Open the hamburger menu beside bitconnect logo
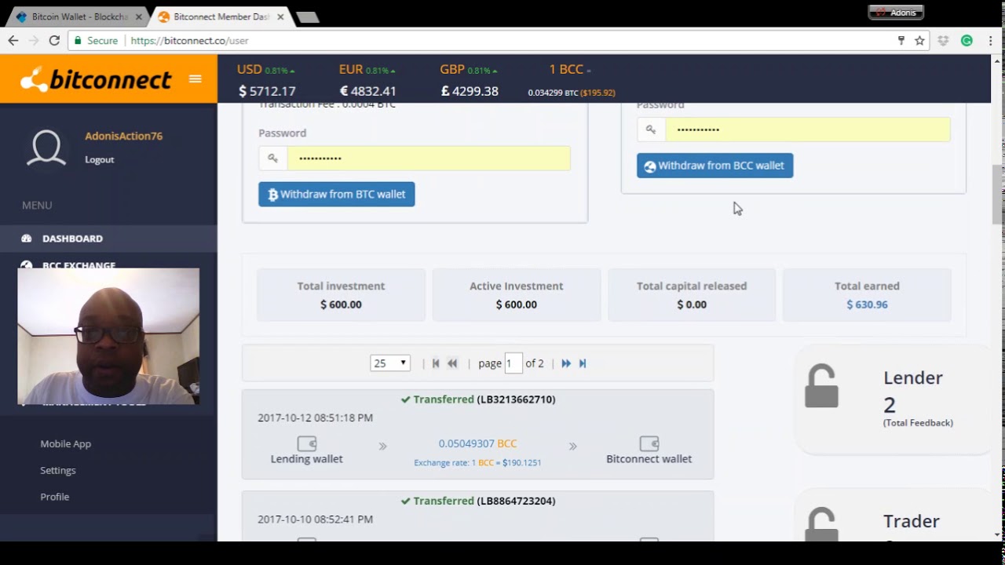This screenshot has width=1005, height=565. pos(196,78)
